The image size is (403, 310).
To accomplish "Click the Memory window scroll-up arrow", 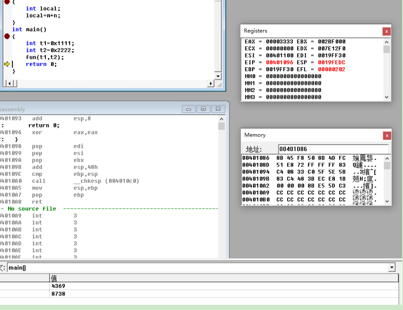I will [387, 158].
